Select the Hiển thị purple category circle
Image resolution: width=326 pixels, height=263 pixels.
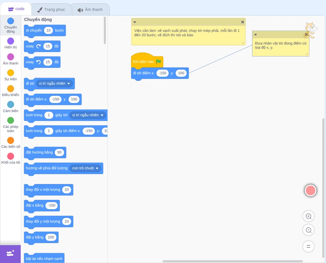11,41
